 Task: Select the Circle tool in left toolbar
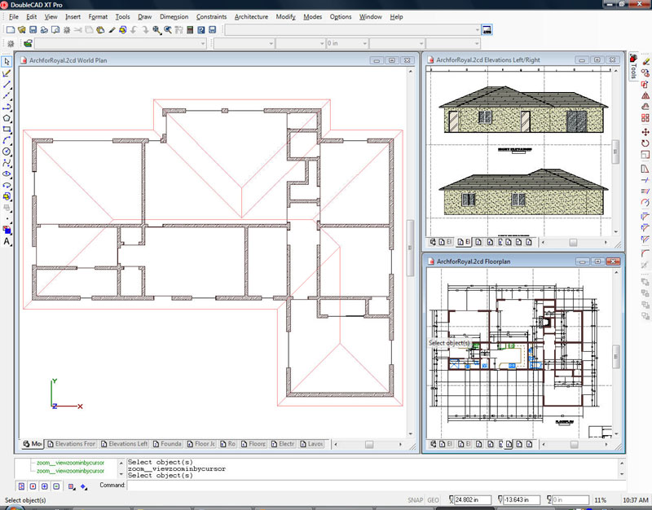7,152
